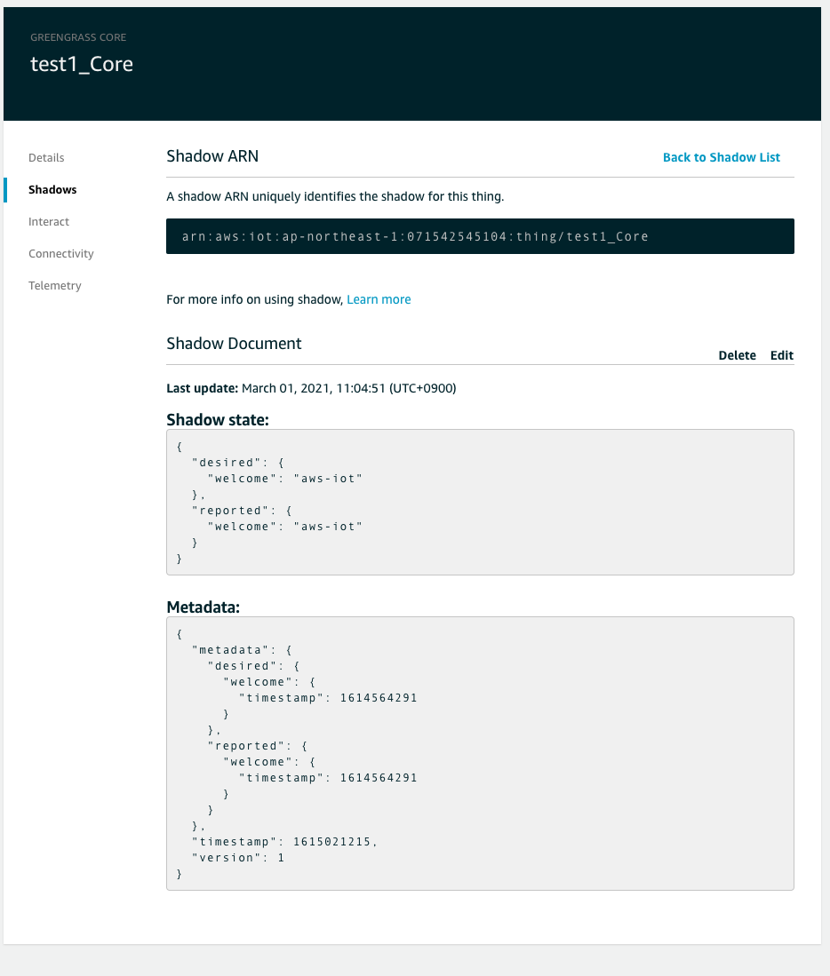Open the Connectivity section

click(x=61, y=254)
